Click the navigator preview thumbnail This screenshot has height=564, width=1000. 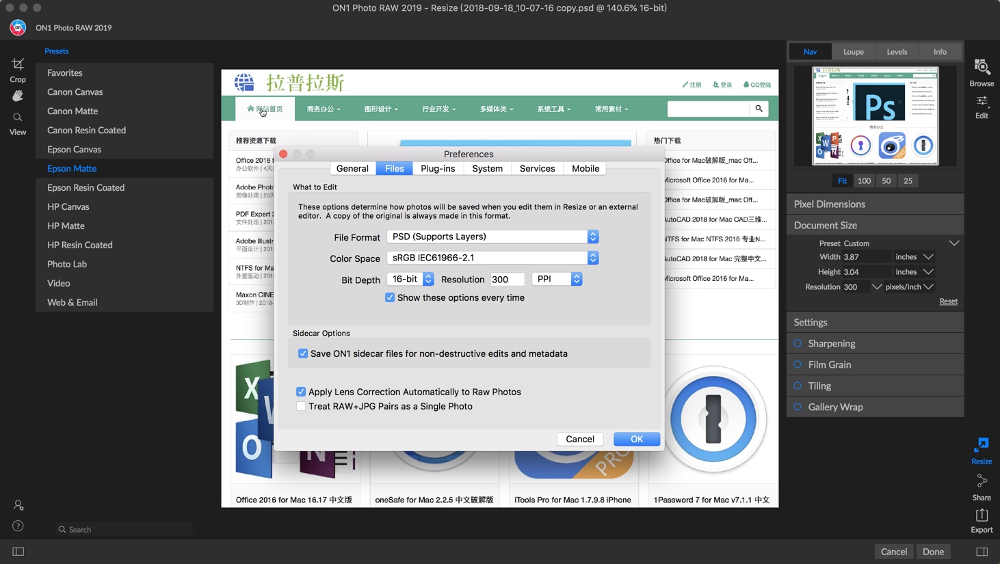pos(875,116)
